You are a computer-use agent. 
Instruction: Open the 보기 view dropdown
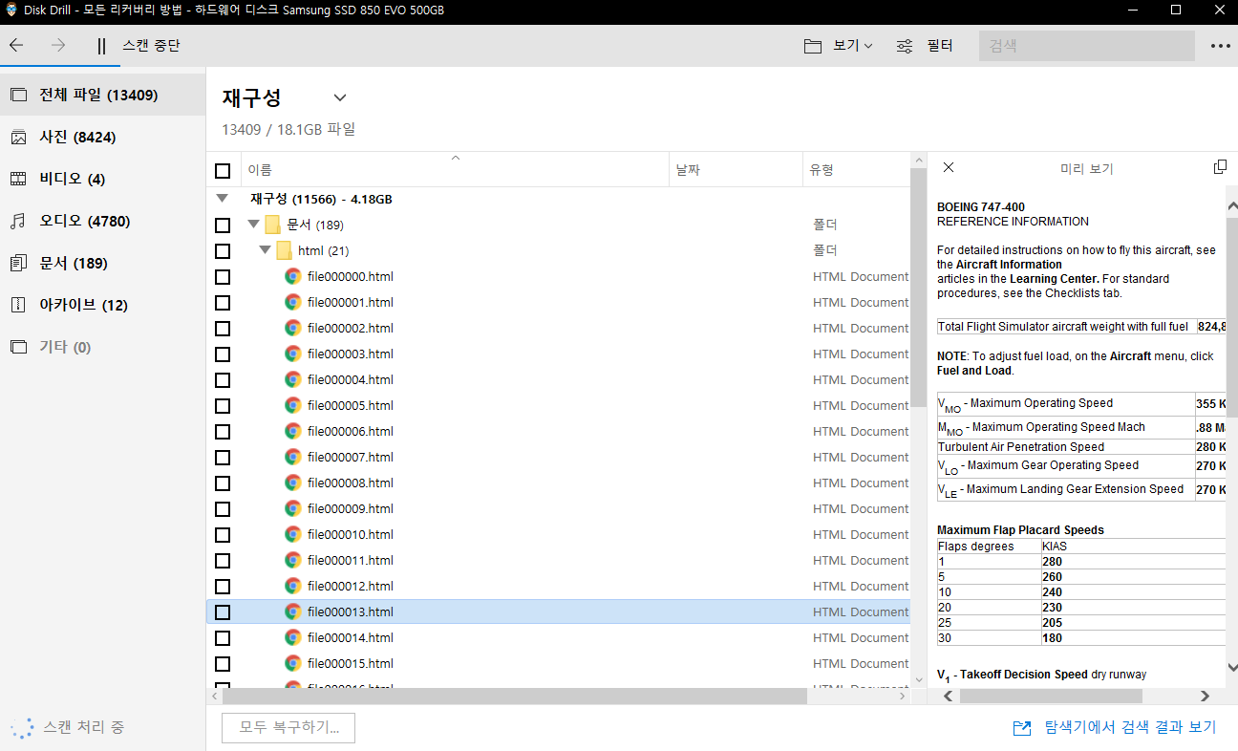click(852, 46)
